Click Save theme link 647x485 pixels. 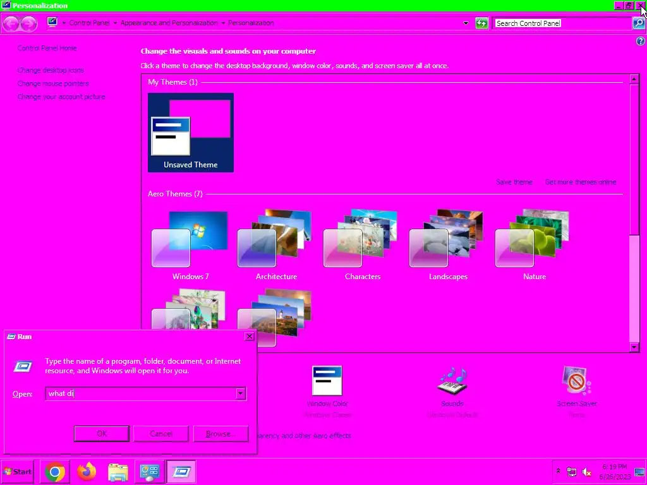pos(514,182)
